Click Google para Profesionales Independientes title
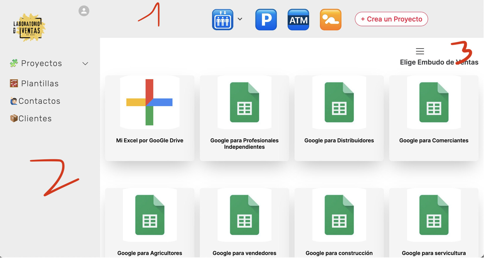This screenshot has width=486, height=258. [244, 144]
